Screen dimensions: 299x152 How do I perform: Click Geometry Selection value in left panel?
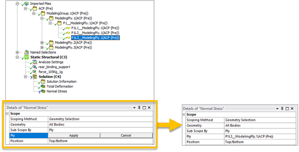coord(64,119)
